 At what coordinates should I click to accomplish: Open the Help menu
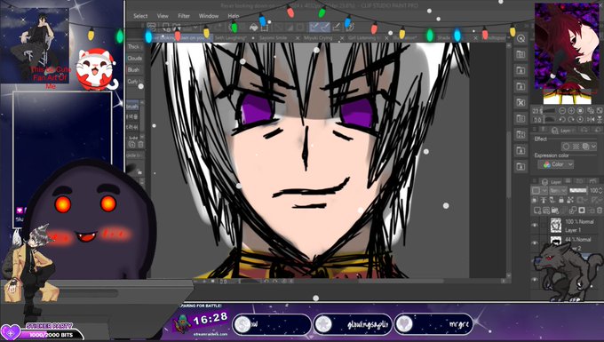point(234,16)
